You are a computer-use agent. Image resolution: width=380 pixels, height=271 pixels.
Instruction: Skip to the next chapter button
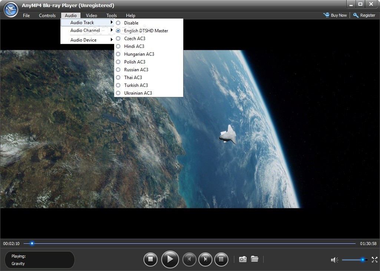[205, 259]
